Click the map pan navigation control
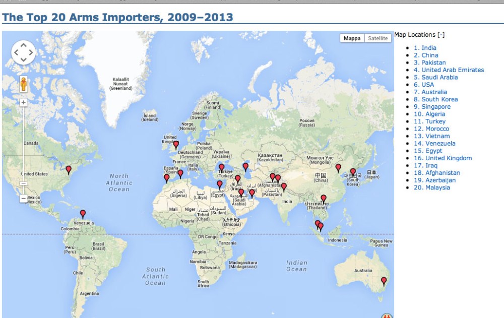The image size is (504, 318). (x=23, y=52)
